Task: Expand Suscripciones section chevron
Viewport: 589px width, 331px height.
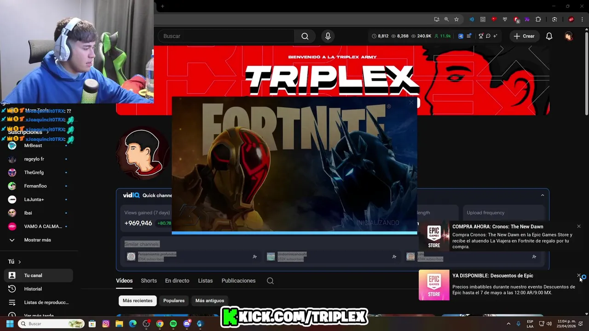Action: click(x=47, y=132)
